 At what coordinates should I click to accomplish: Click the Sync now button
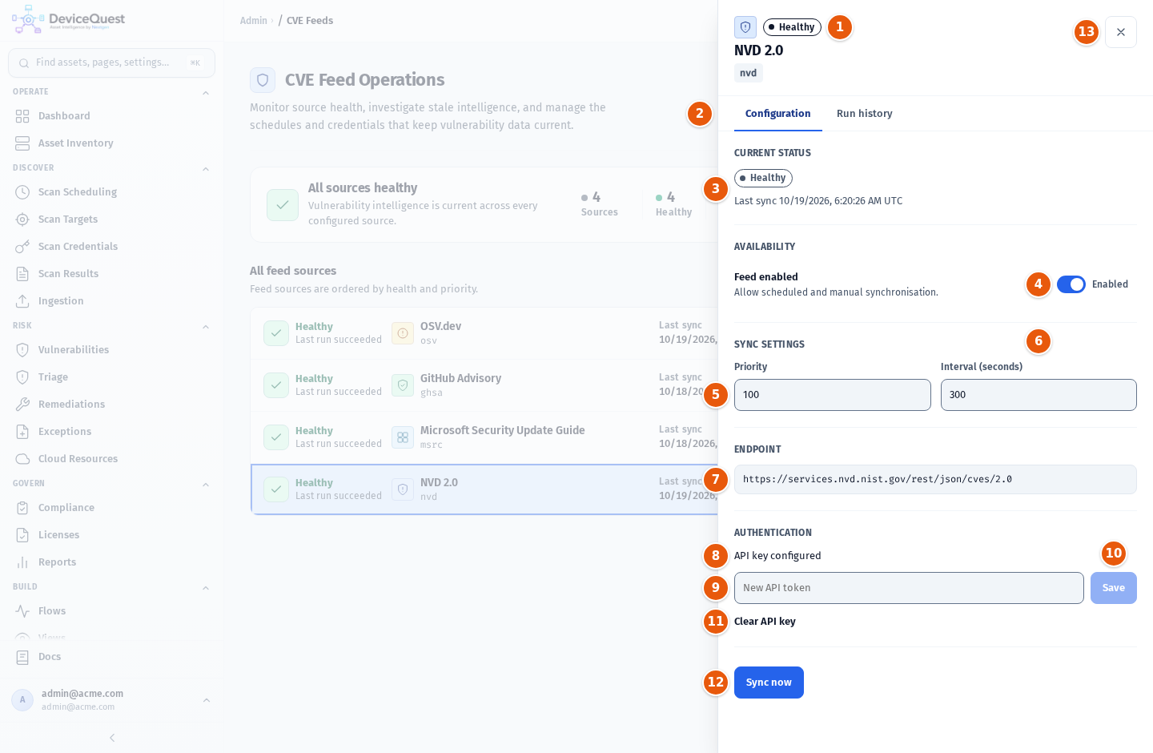(x=769, y=683)
